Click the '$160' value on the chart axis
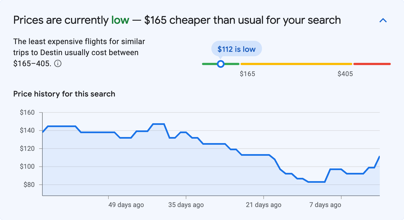 [26, 112]
